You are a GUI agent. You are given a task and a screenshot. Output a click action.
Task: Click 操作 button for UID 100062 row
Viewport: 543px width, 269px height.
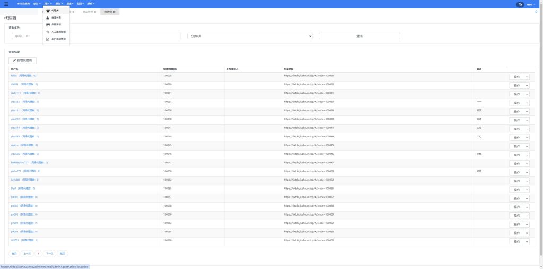516,225
